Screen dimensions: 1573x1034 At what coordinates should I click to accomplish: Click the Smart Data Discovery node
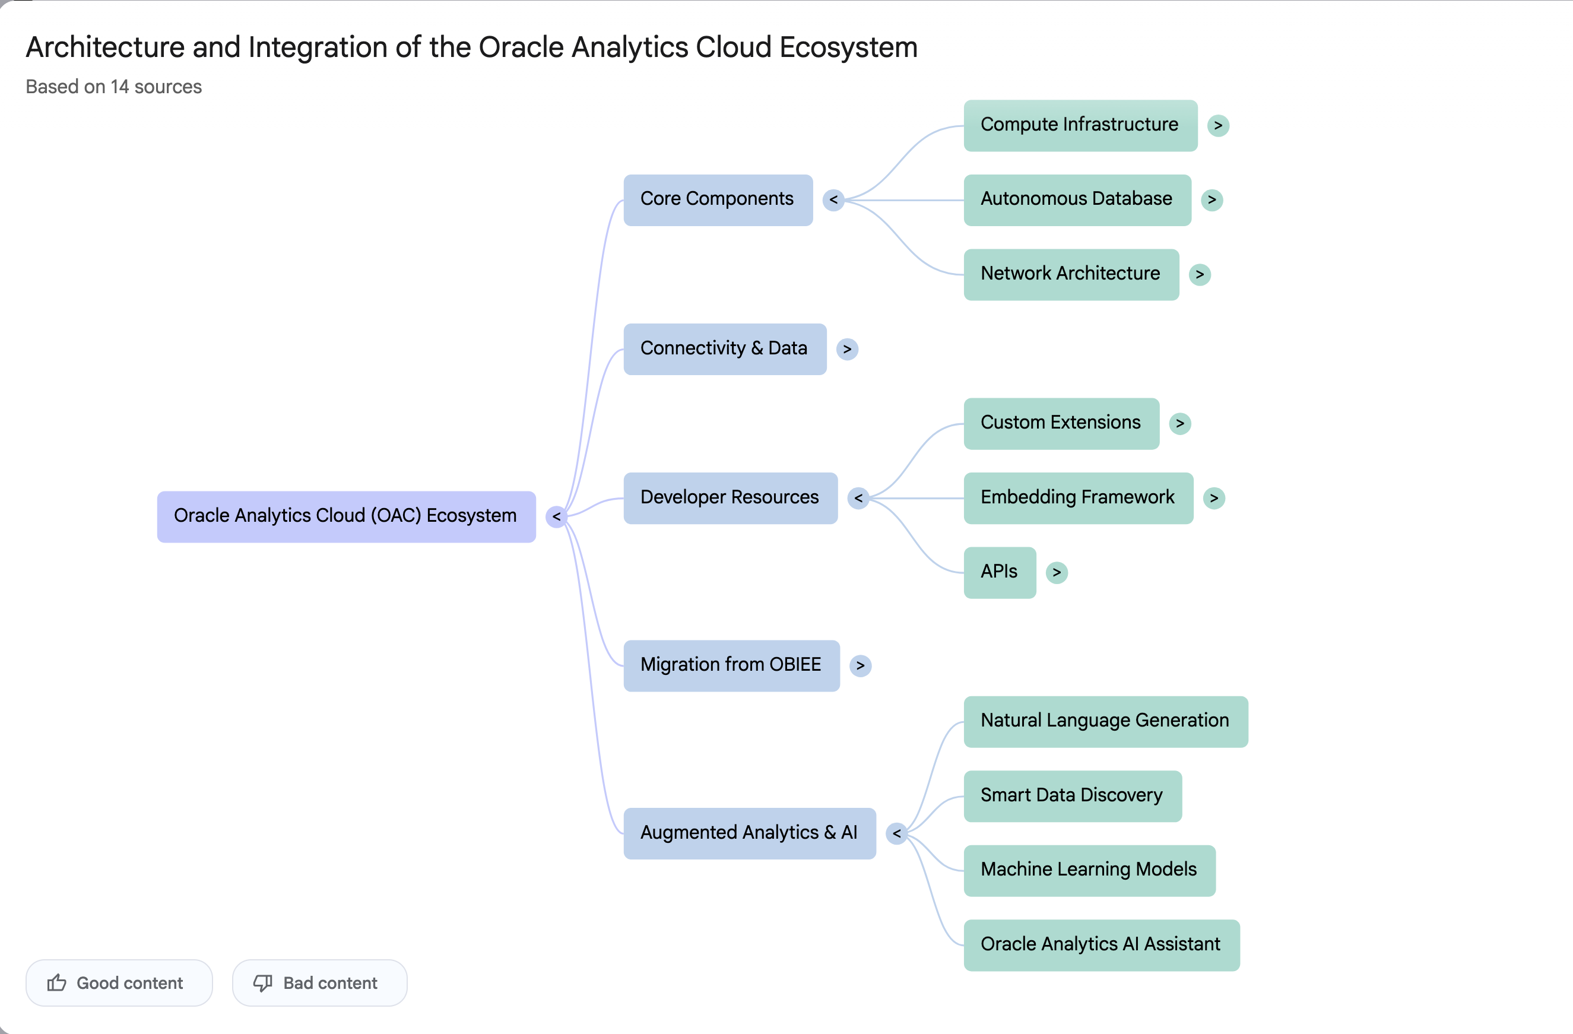pos(1071,795)
